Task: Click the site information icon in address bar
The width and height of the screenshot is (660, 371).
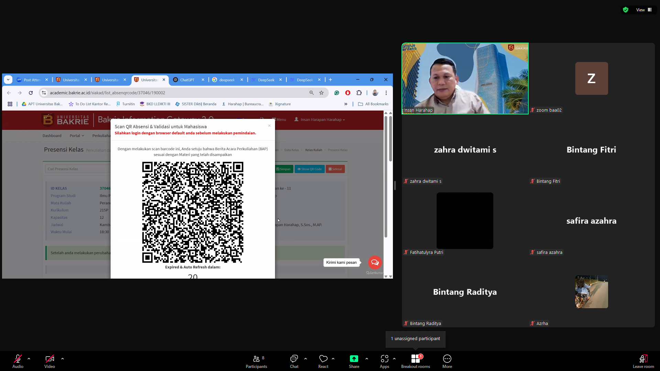Action: click(44, 93)
